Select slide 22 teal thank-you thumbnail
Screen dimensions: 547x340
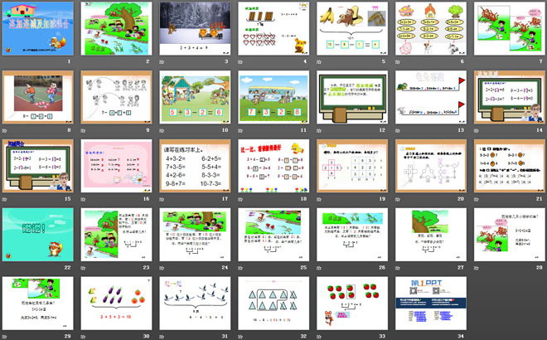38,235
